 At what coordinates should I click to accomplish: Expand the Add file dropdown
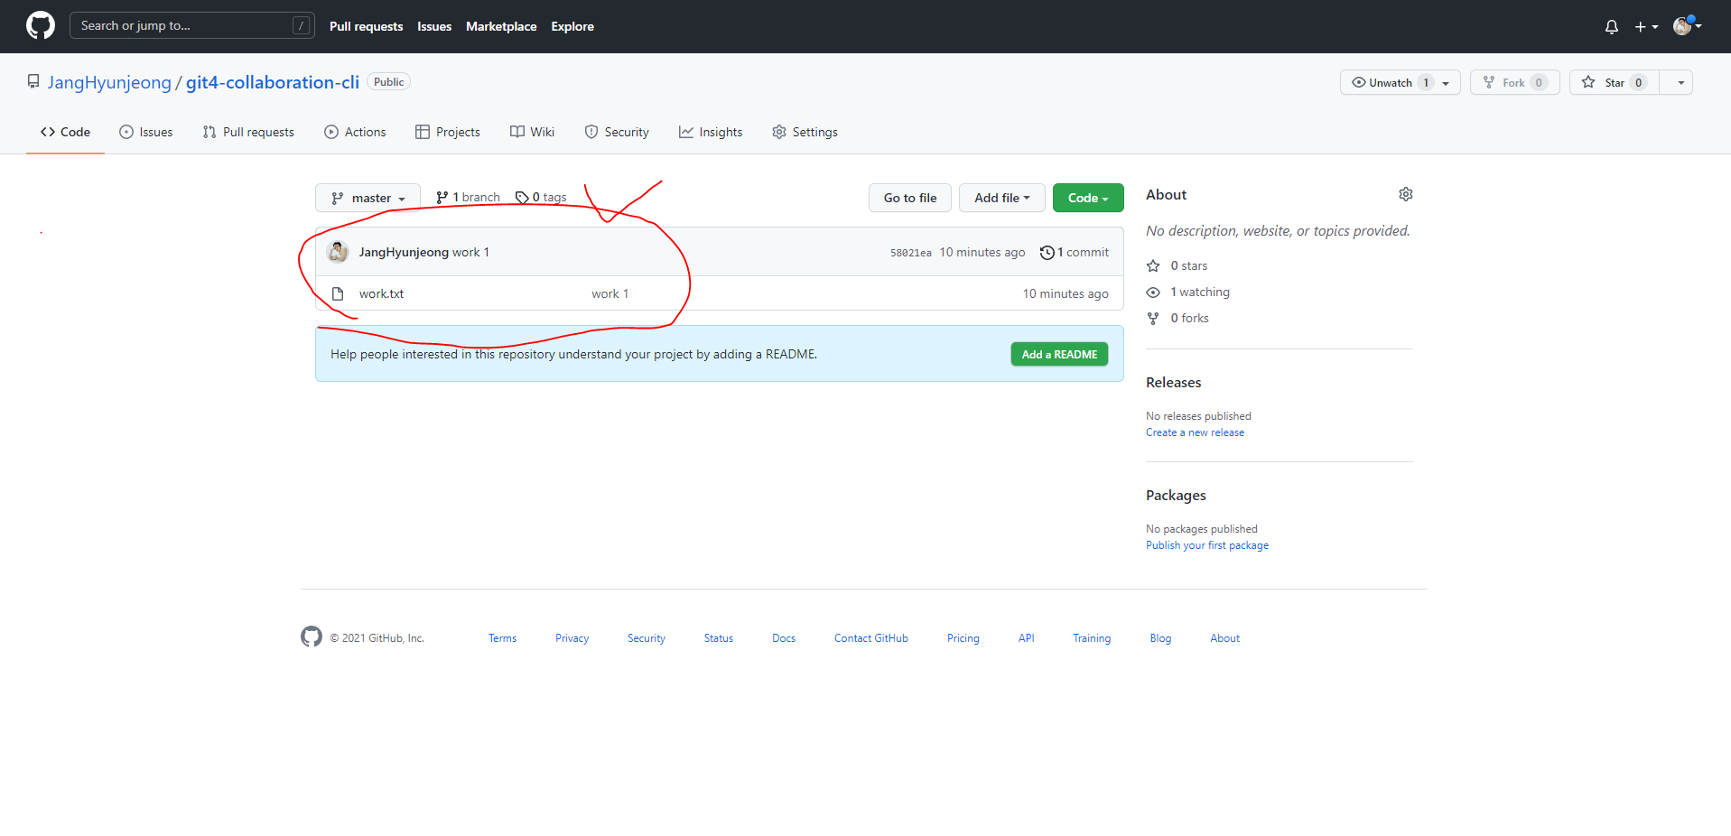point(1001,198)
